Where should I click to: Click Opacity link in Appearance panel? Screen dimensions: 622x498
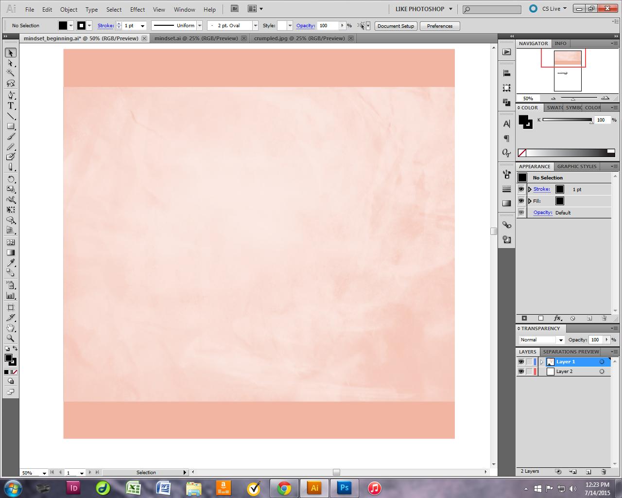coord(543,213)
